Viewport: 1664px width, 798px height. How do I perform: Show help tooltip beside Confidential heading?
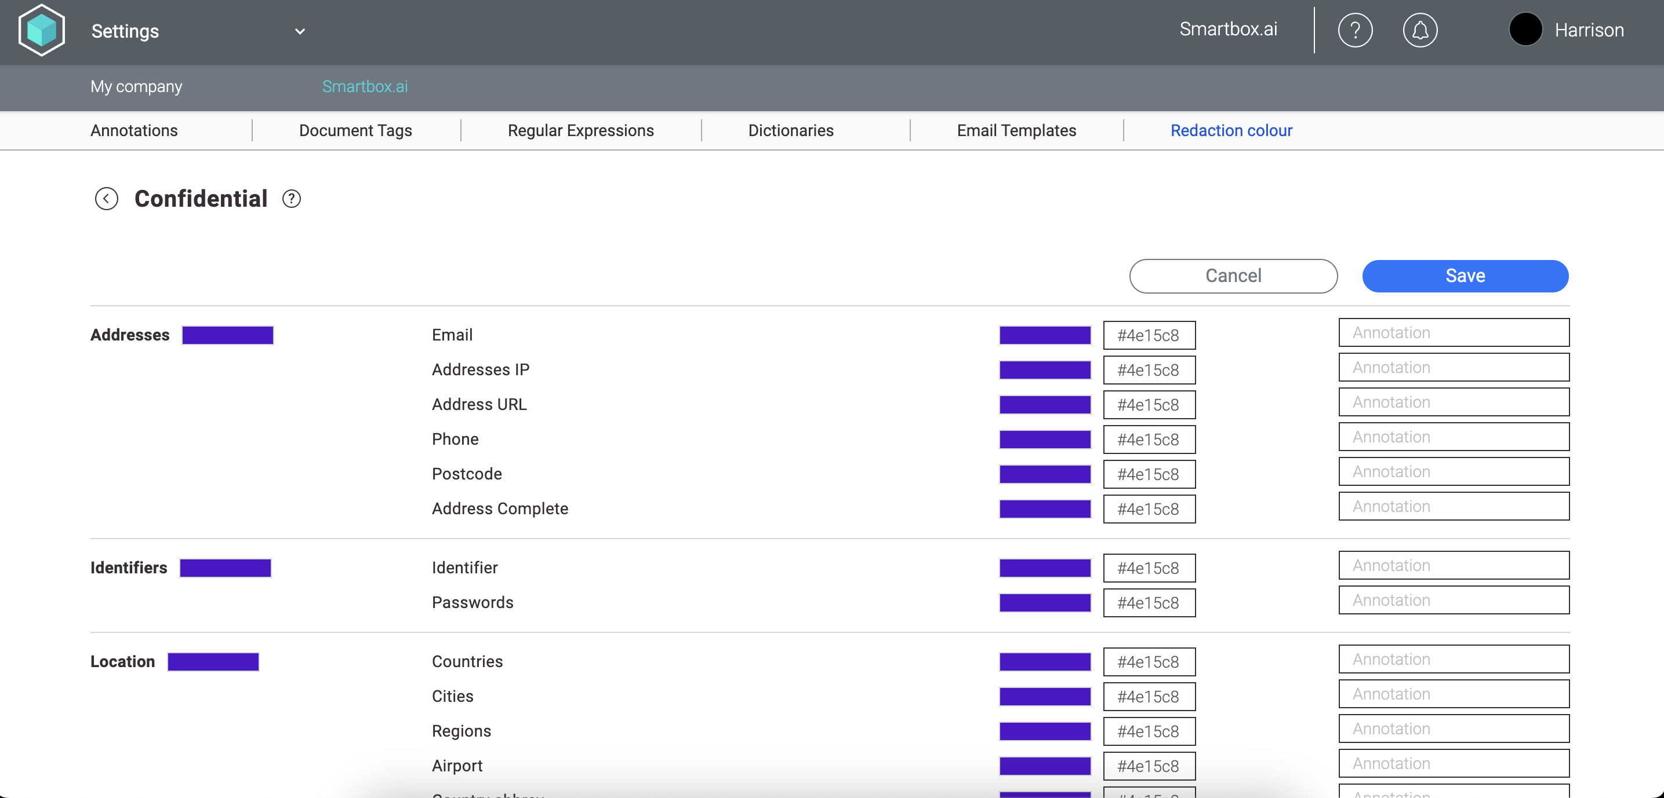[291, 199]
